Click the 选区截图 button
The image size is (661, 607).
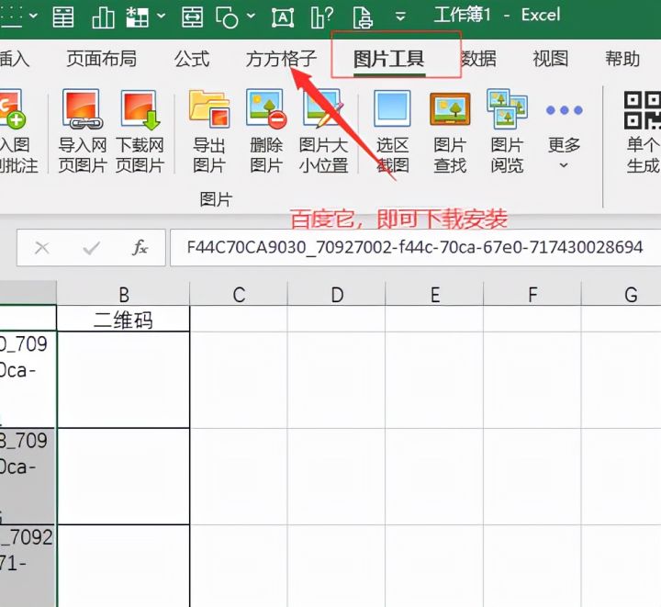click(x=393, y=131)
